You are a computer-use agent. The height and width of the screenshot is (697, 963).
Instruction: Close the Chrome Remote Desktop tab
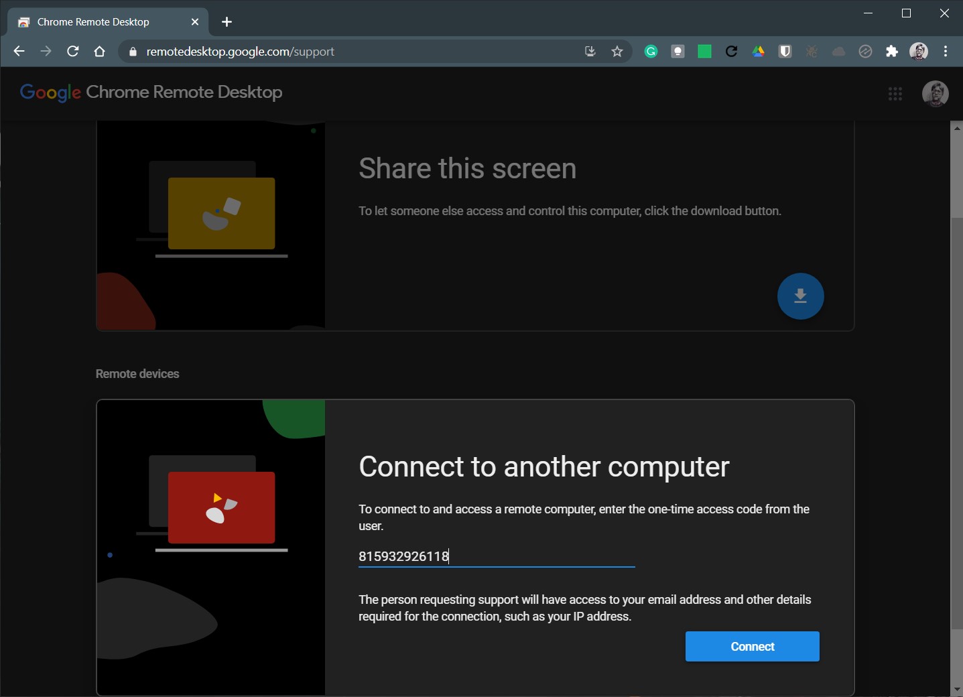195,22
